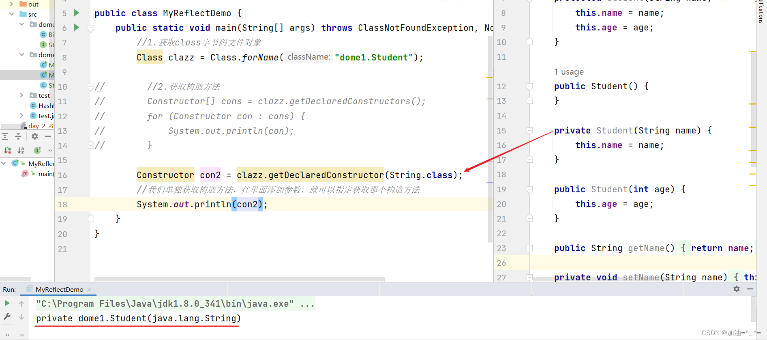Select the highlighted M class file in the tree
The height and width of the screenshot is (340, 767).
47,75
